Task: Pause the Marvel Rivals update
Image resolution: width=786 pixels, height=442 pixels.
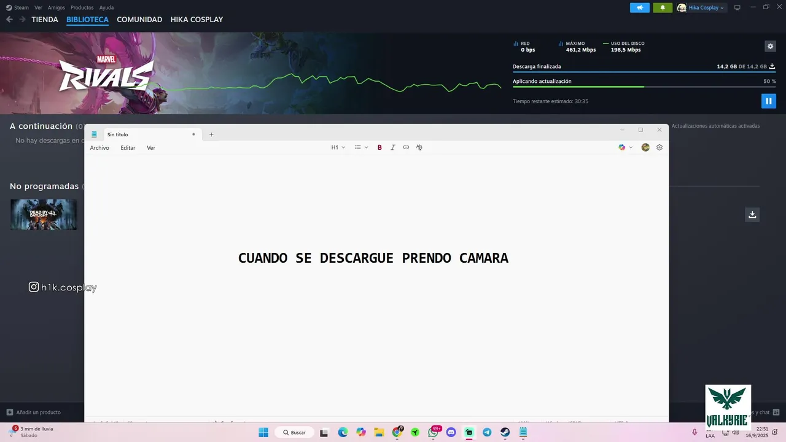Action: pos(768,101)
